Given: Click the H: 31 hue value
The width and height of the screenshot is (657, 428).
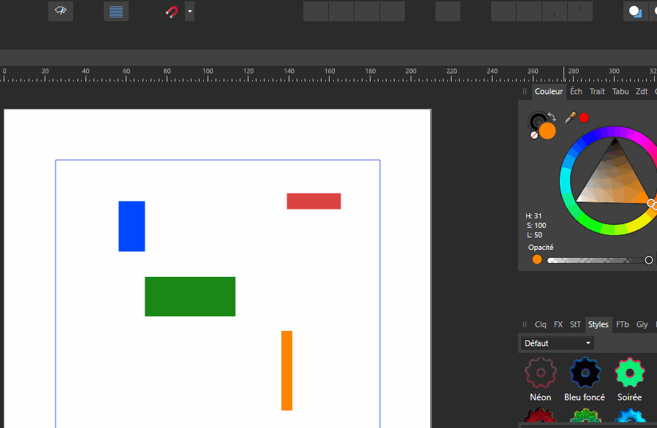Looking at the screenshot, I should coord(533,215).
